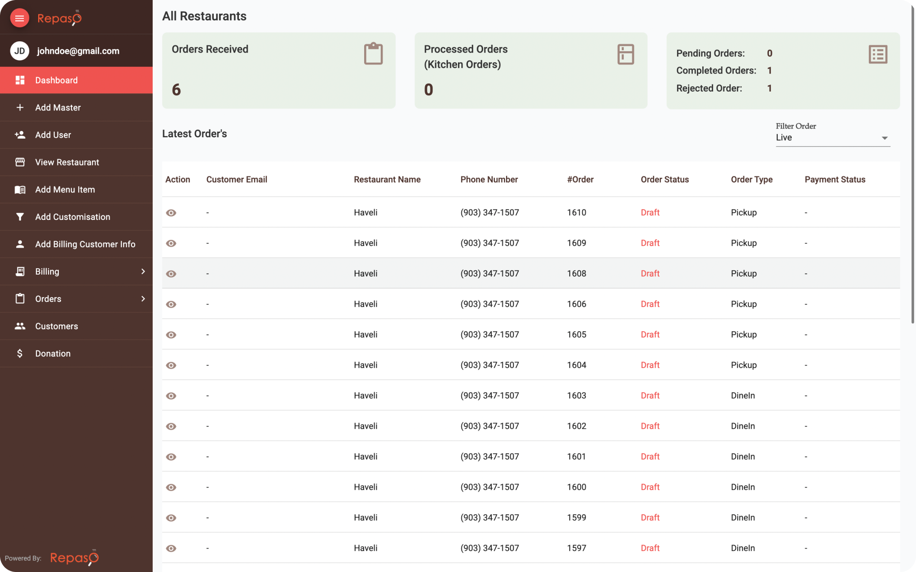Viewport: 916px width, 572px height.
Task: Click the Processed Orders kitchen icon
Action: (x=625, y=54)
